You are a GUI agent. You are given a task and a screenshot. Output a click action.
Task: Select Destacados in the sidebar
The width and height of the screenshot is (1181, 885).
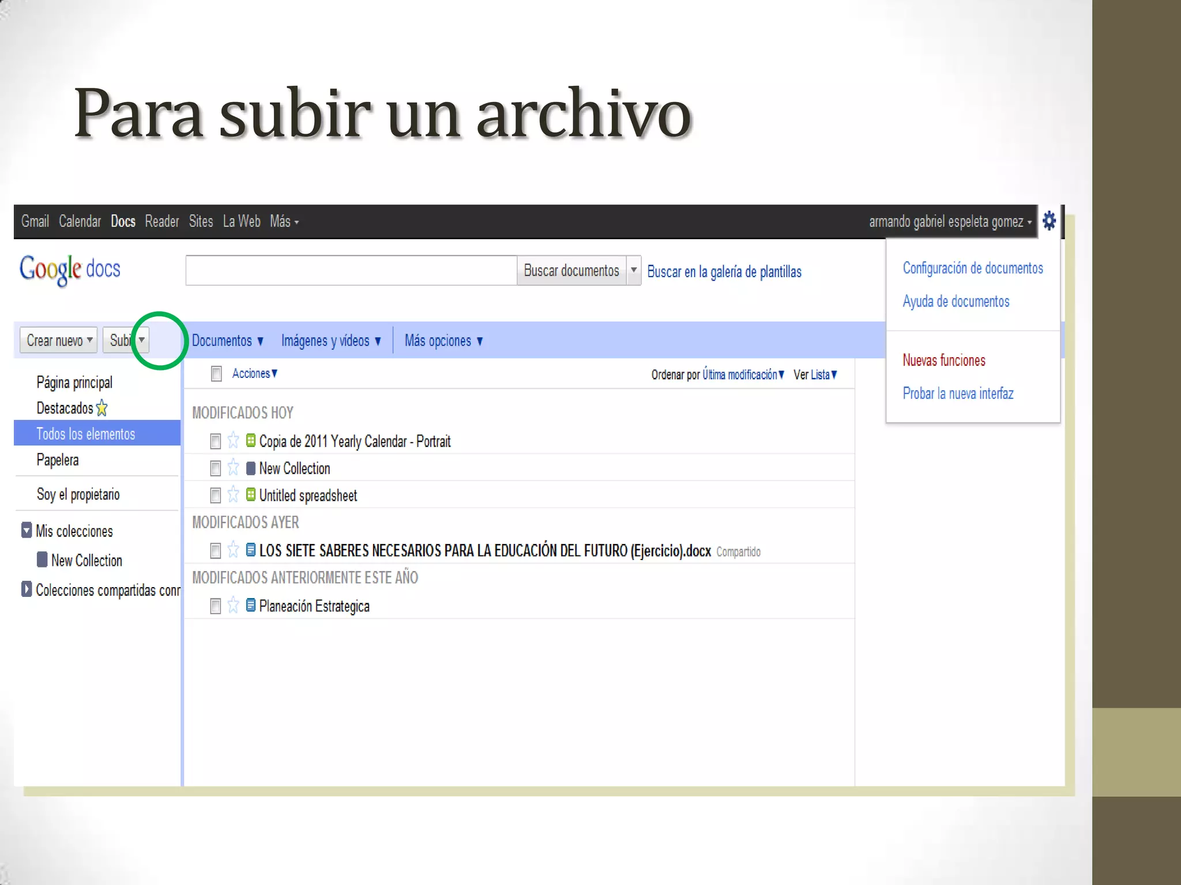click(x=65, y=408)
